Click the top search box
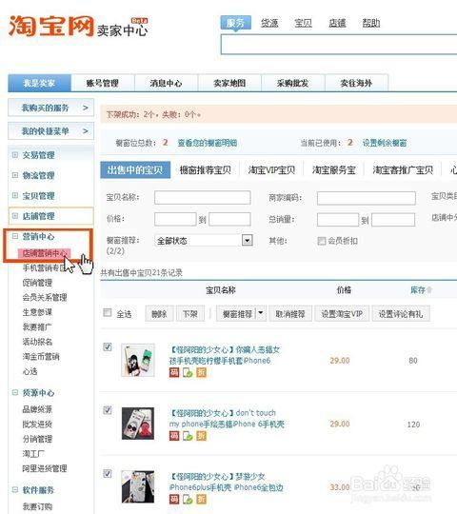 click(339, 44)
